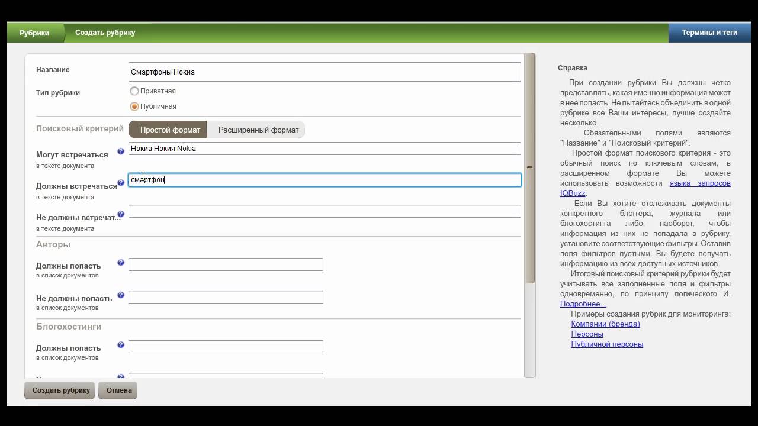Focus the empty "Не должны встречат..." text field
Image resolution: width=758 pixels, height=426 pixels.
pyautogui.click(x=325, y=211)
